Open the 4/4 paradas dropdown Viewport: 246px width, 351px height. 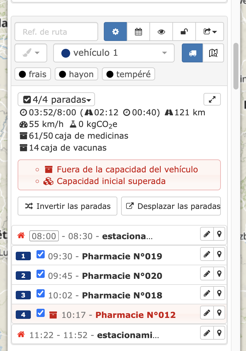[x=56, y=100]
